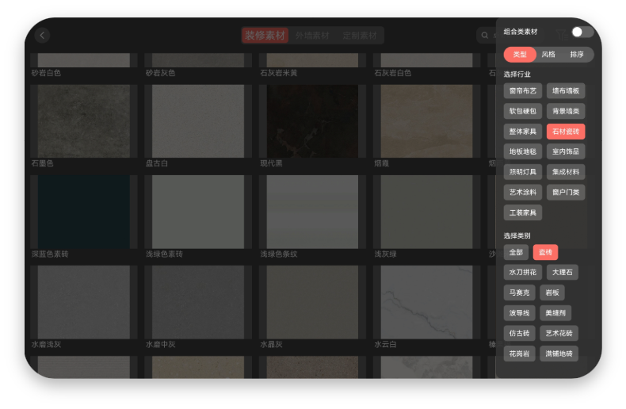Select the 石墨色 material thumbnail
The width and height of the screenshot is (626, 409).
[x=83, y=121]
